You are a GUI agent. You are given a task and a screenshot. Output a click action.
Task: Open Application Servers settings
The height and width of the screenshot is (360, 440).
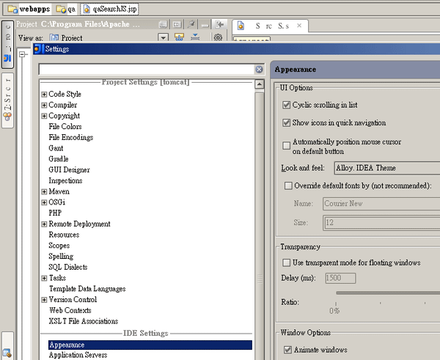pyautogui.click(x=78, y=355)
